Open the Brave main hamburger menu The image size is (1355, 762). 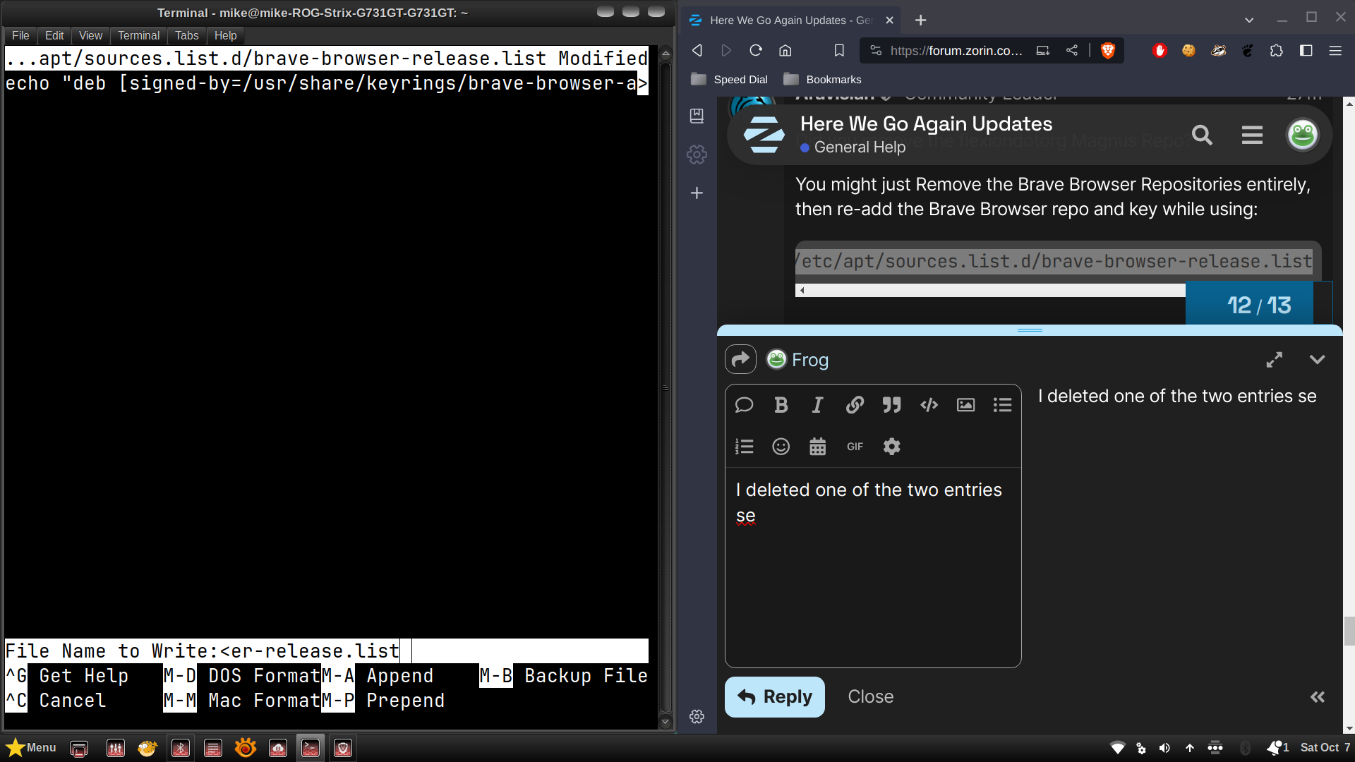(x=1335, y=50)
